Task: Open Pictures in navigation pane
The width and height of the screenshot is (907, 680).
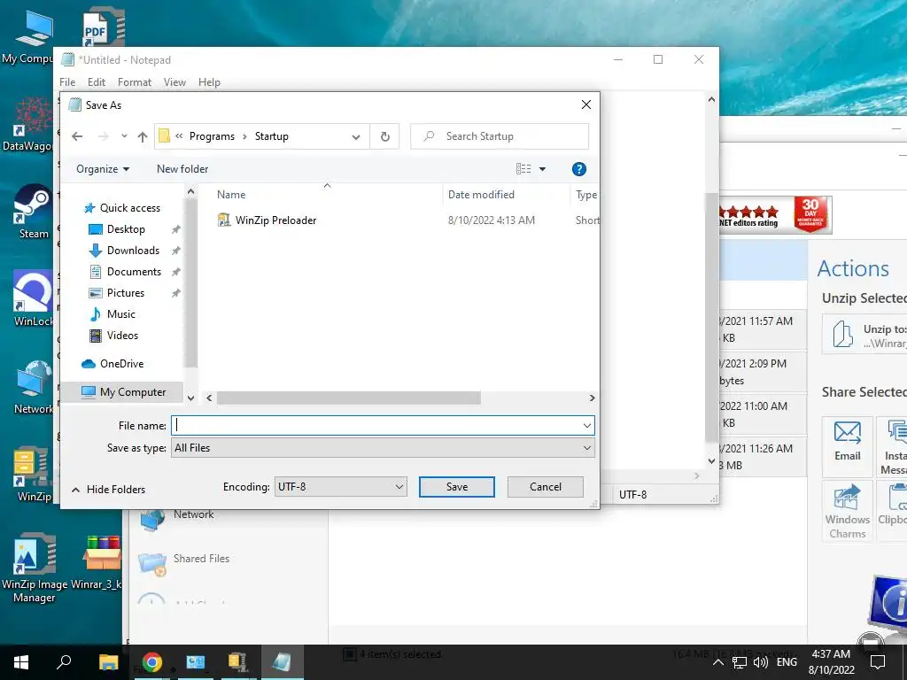Action: pos(126,293)
